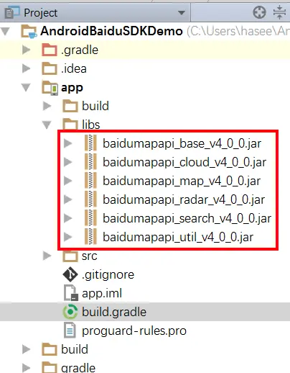
Task: Click the baidumapapi_util jar archive icon
Action: tap(91, 237)
